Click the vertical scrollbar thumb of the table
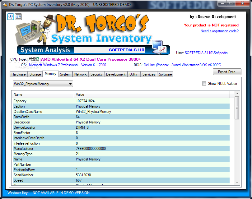The height and width of the screenshot is (199, 252). pyautogui.click(x=237, y=108)
